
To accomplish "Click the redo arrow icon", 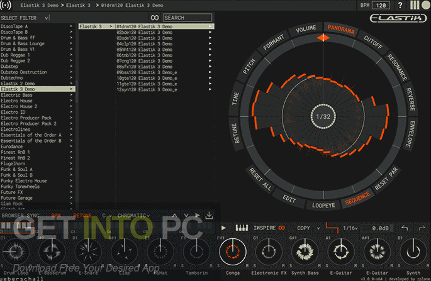I will point(422,228).
